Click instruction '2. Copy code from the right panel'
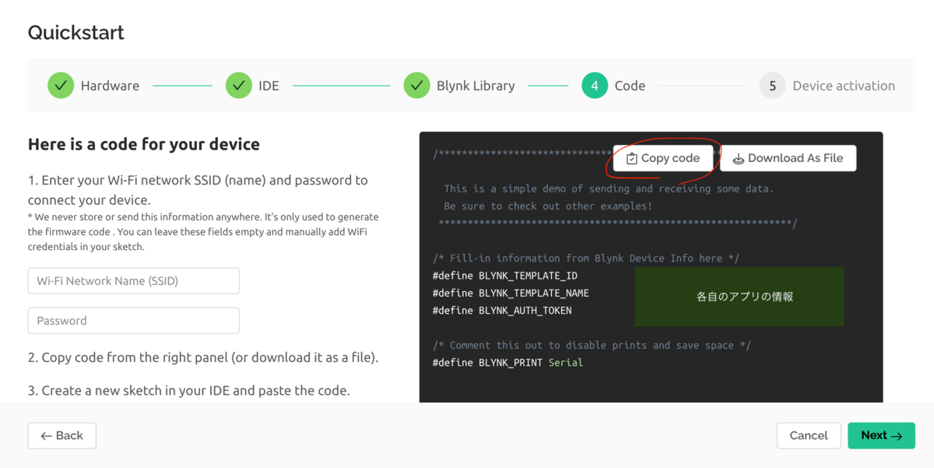The width and height of the screenshot is (934, 468). pyautogui.click(x=203, y=358)
